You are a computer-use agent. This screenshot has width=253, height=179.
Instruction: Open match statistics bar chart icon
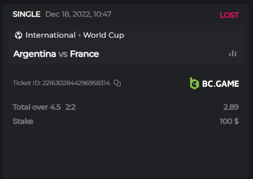click(232, 53)
